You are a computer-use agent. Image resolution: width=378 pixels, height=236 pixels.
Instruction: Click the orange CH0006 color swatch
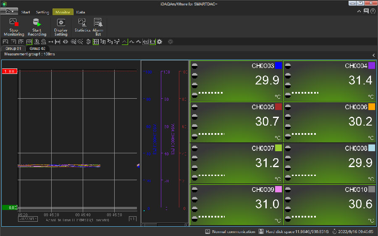click(x=372, y=107)
